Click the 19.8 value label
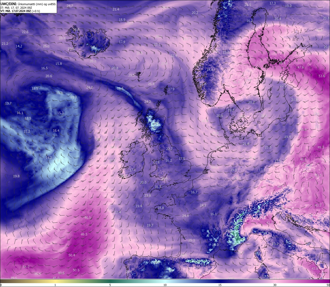 [16, 176]
